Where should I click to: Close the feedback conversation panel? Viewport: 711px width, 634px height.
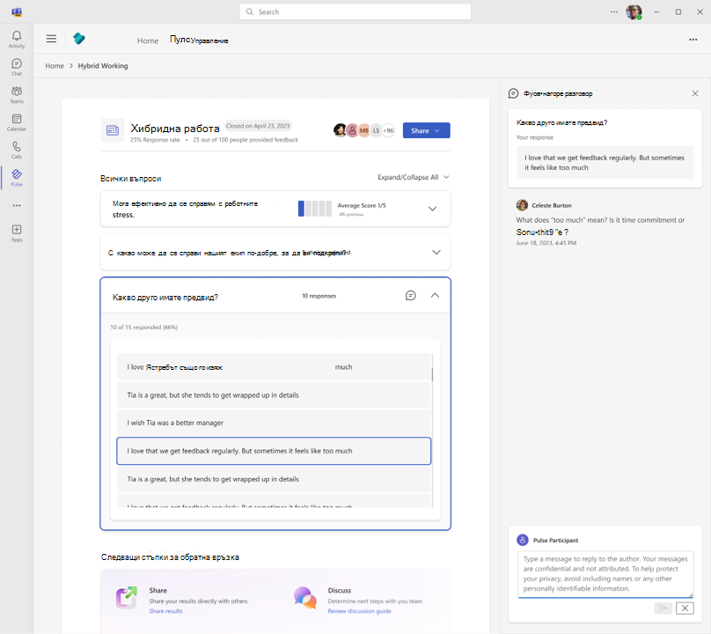point(694,93)
